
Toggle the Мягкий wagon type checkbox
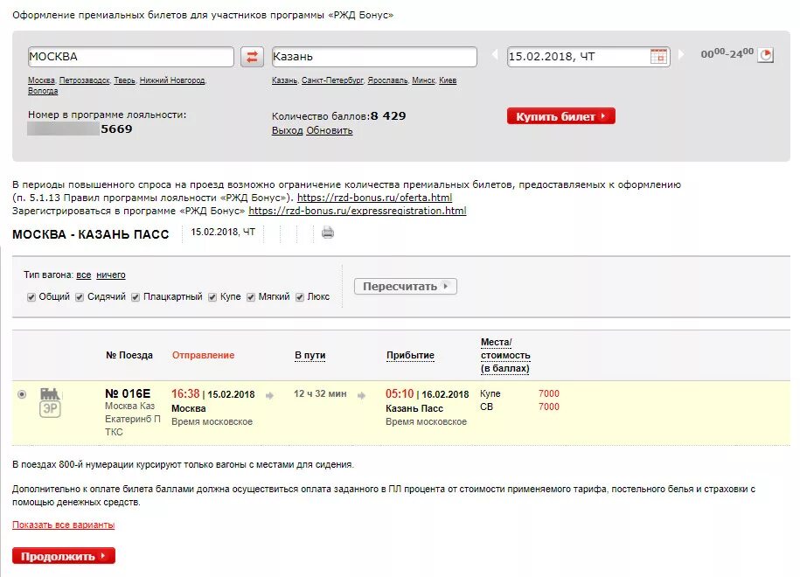coord(251,297)
